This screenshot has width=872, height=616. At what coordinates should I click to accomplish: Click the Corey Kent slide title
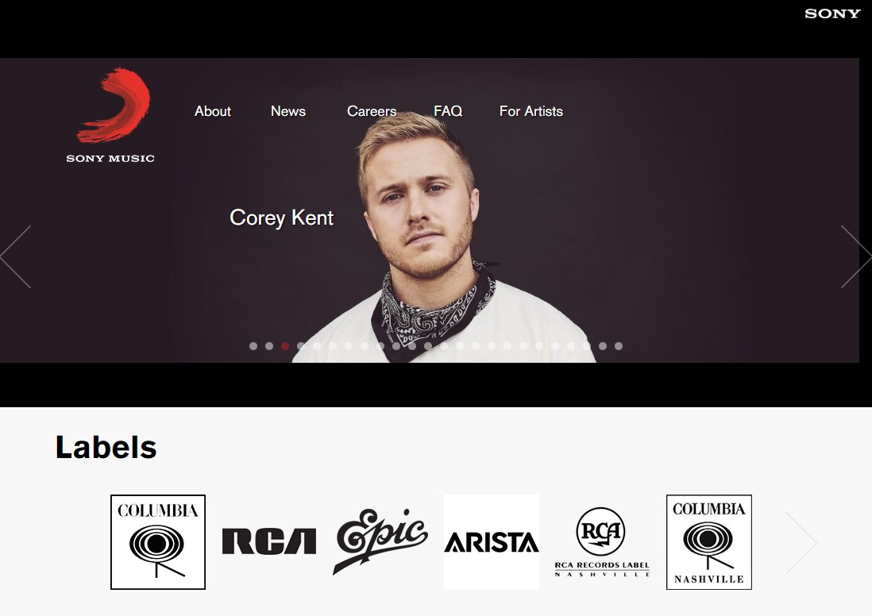(281, 218)
